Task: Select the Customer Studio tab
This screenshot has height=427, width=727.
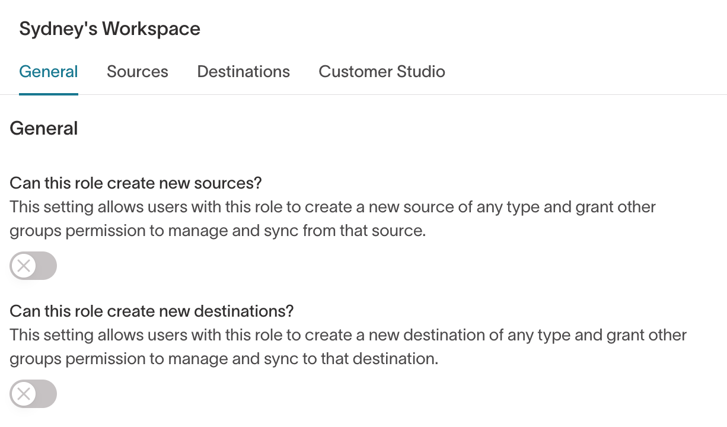Action: point(382,72)
